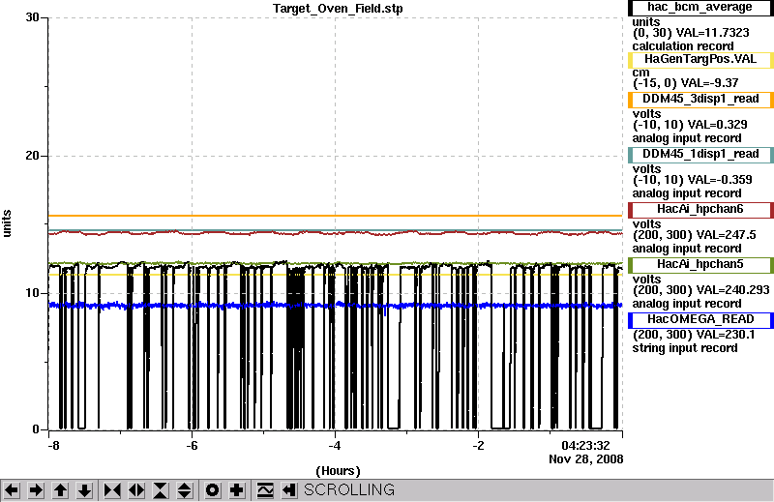774x502 pixels.
Task: Click the VAL=-0.359 reading
Action: coord(720,180)
